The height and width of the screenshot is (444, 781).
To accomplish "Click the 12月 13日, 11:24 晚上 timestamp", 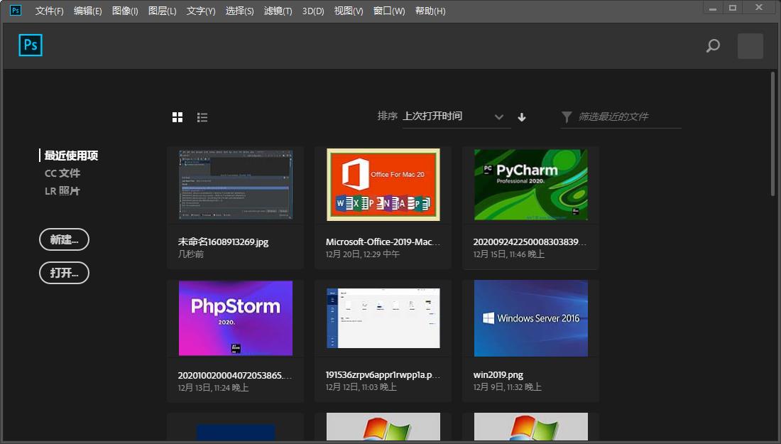I will (213, 388).
